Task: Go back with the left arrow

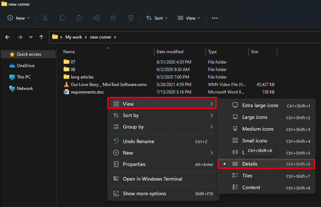Action: coord(8,37)
